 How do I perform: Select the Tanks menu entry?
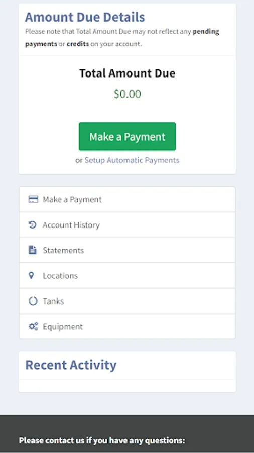[x=128, y=301]
